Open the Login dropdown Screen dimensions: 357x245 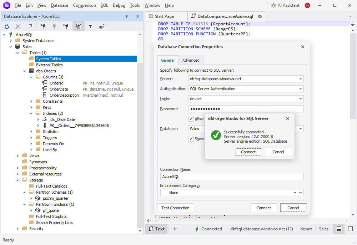(300, 99)
